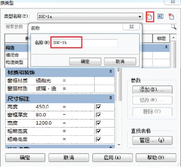Close the 名称 dialog with its X button

(x=132, y=26)
